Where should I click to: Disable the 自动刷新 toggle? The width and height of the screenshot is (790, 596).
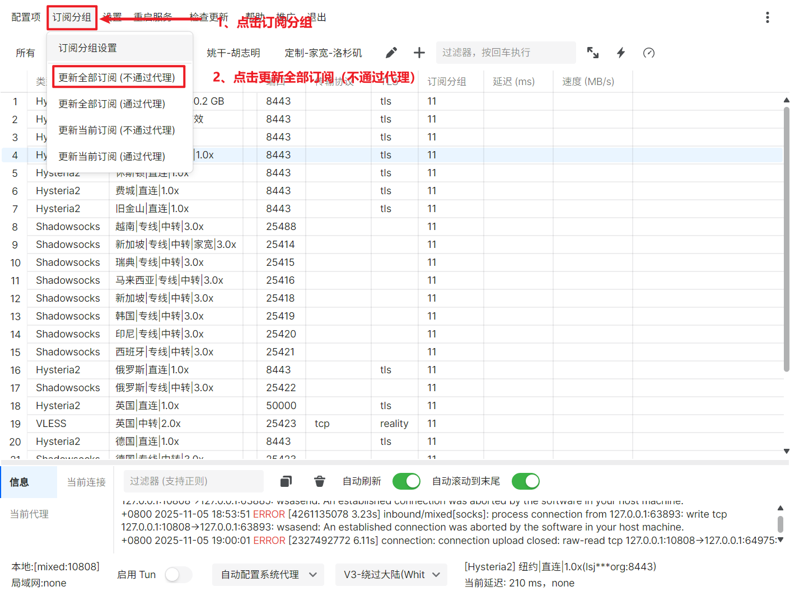(x=406, y=481)
